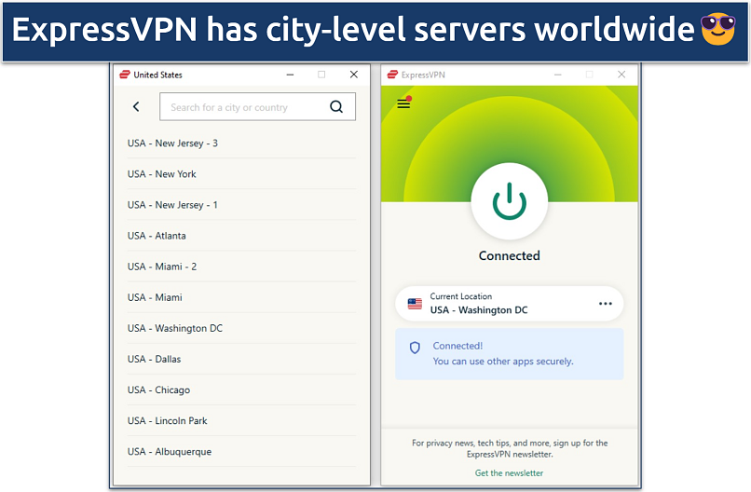
Task: Open the hamburger menu in ExpressVPN
Action: tap(403, 103)
